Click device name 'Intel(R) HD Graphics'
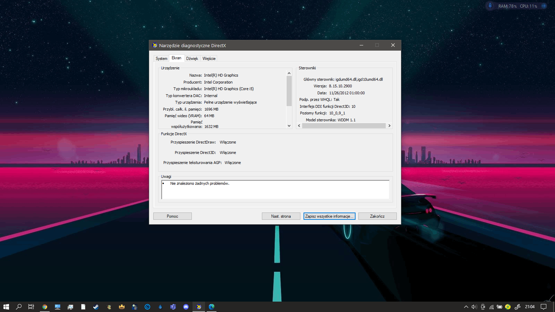The height and width of the screenshot is (312, 555). (x=221, y=75)
